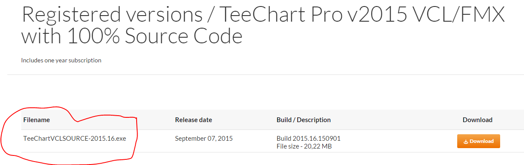
Task: Click the Download column header
Action: (x=478, y=120)
